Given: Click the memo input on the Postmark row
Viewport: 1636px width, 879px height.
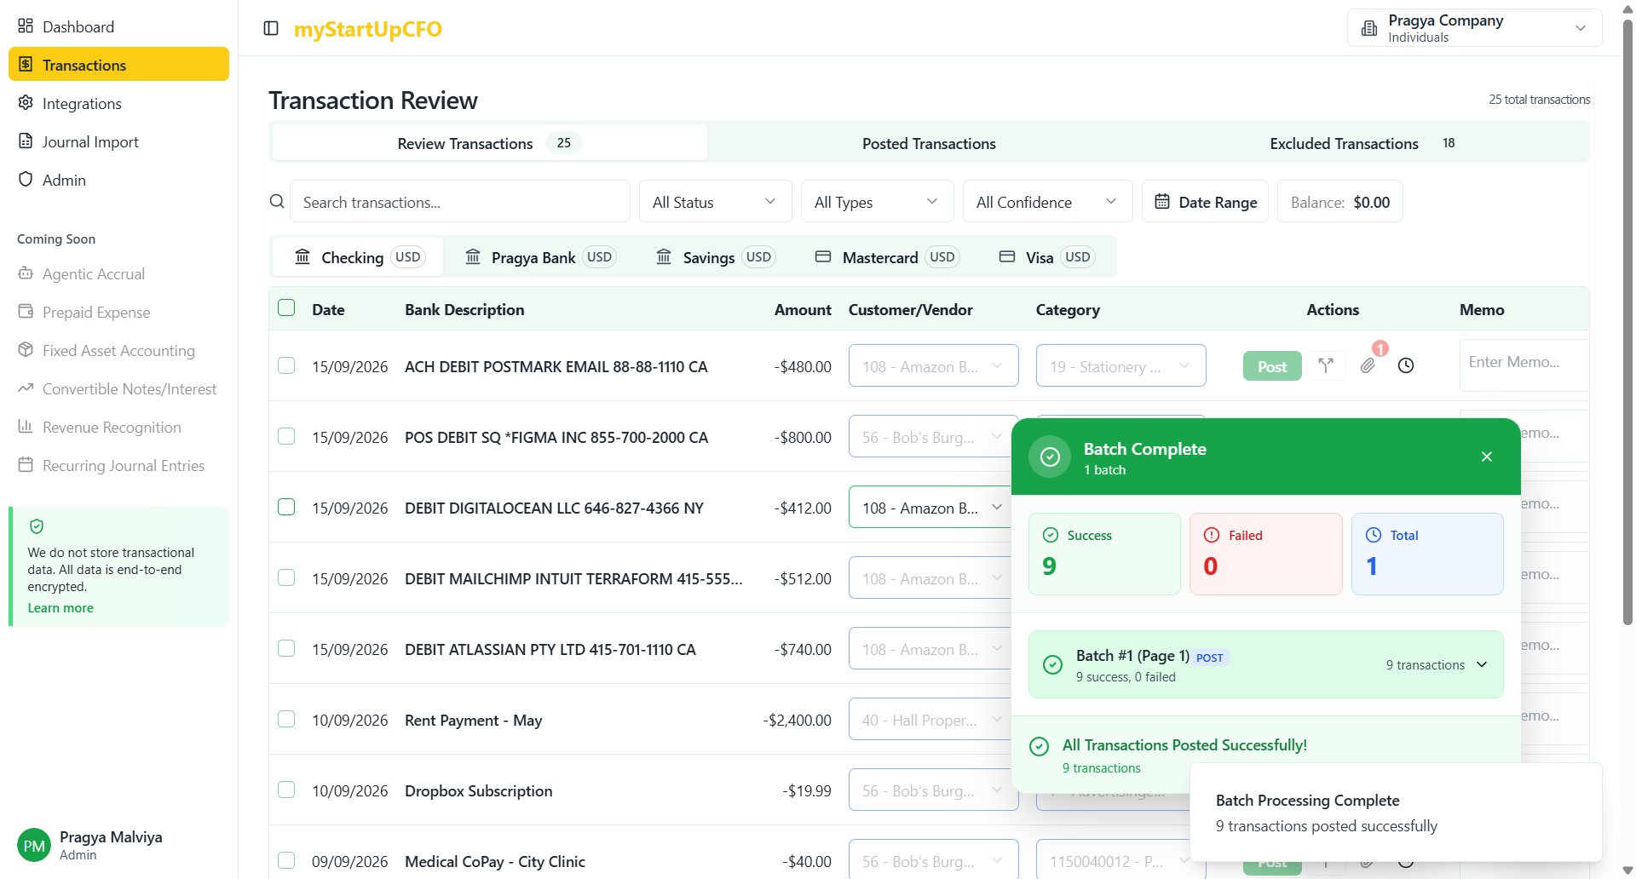Looking at the screenshot, I should (x=1524, y=365).
